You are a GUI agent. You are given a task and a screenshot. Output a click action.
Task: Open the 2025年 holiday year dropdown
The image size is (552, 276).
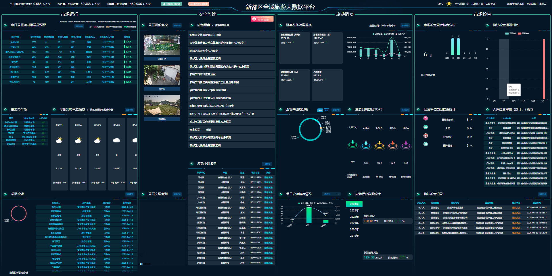pyautogui.click(x=331, y=194)
